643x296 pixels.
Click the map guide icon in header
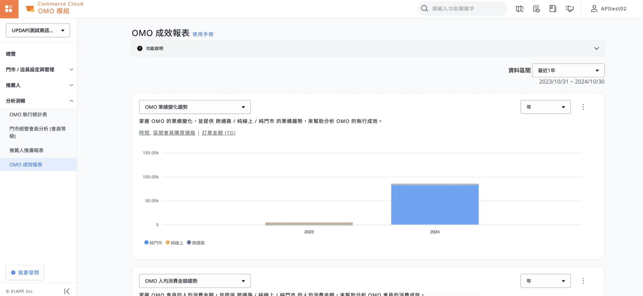coord(519,9)
